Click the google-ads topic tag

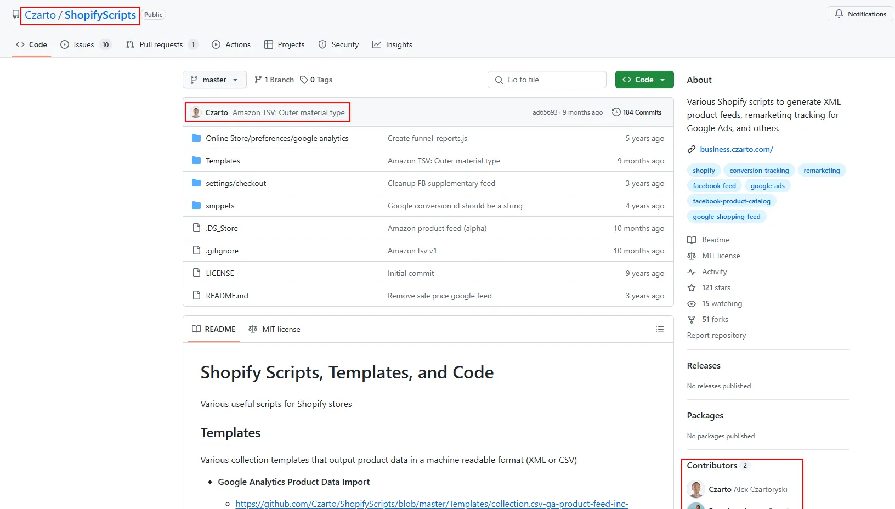click(767, 186)
